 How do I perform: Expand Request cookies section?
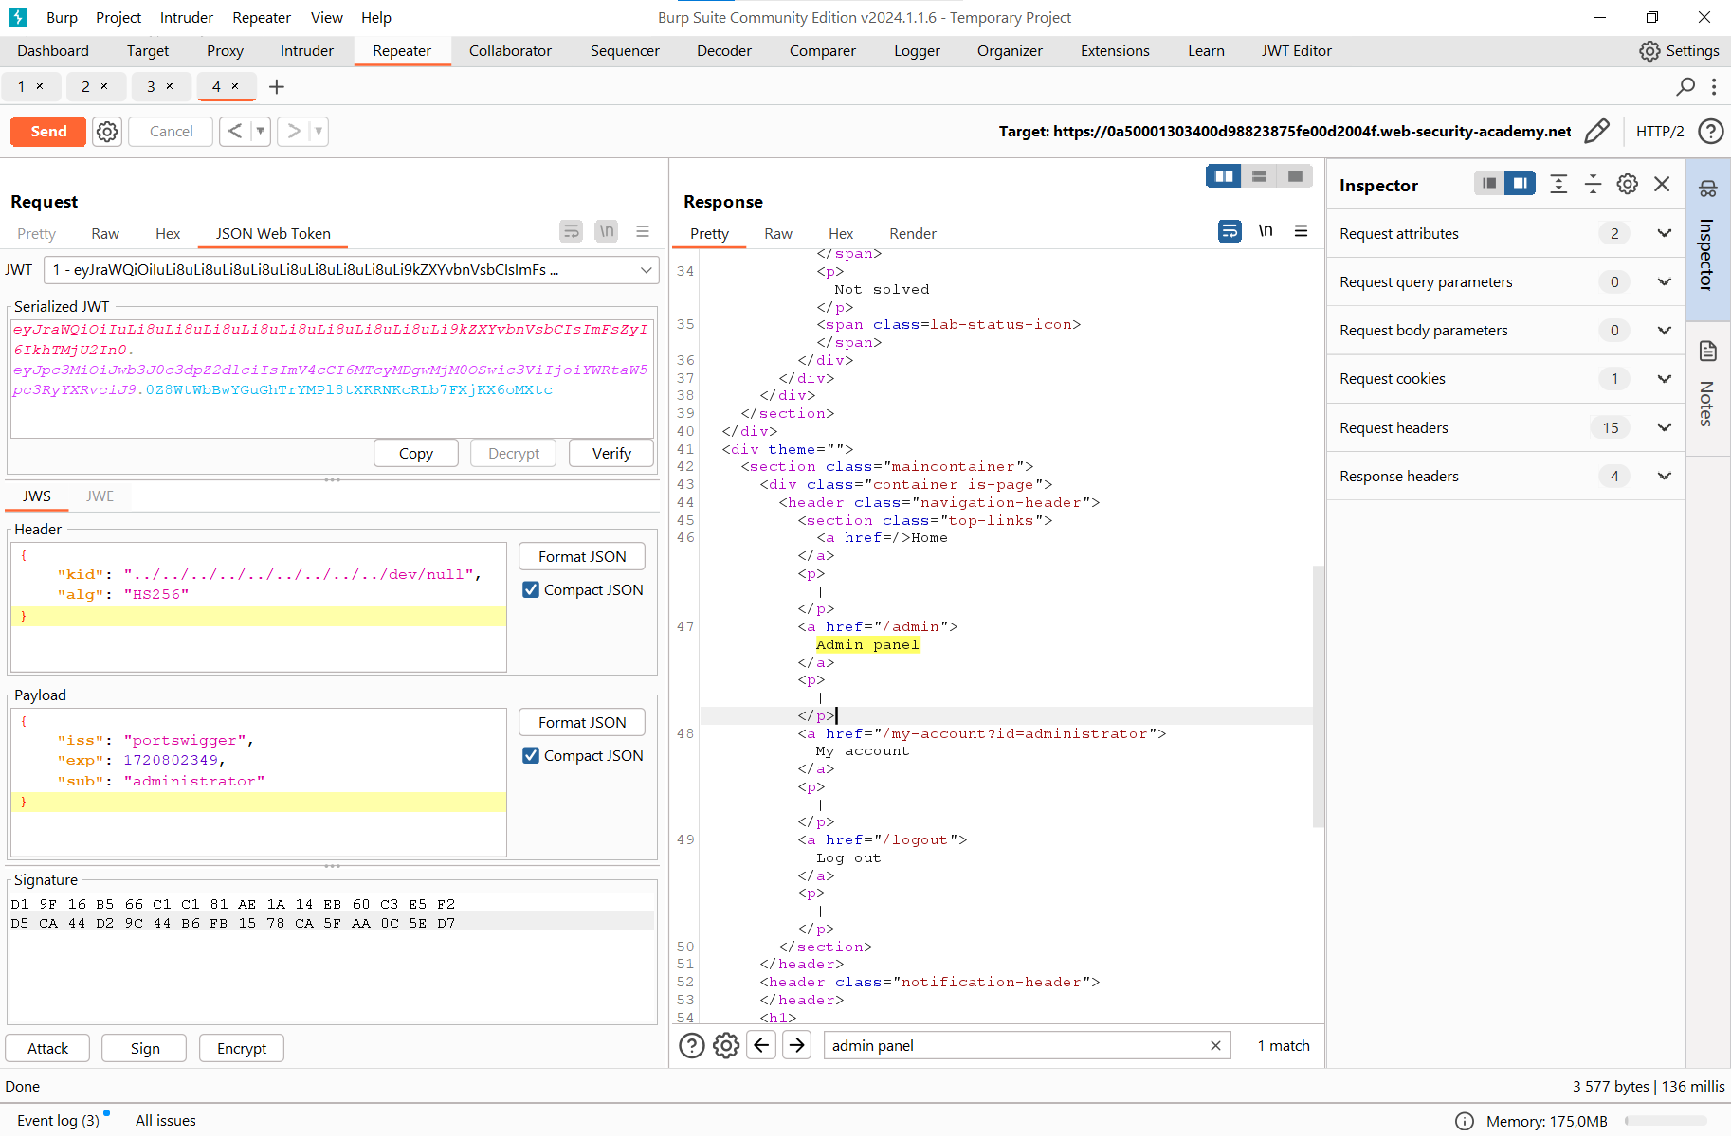click(1664, 378)
